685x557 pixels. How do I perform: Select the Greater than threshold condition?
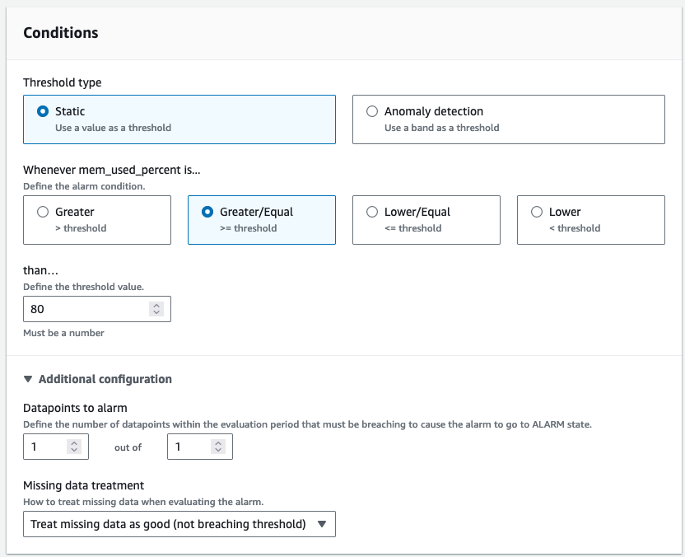tap(43, 212)
